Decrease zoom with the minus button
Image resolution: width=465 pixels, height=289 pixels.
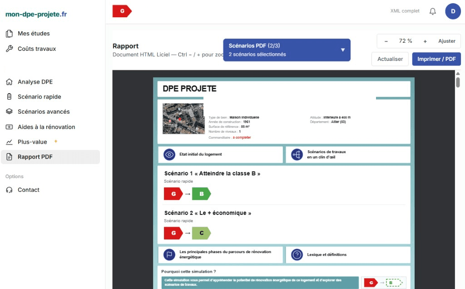point(386,41)
